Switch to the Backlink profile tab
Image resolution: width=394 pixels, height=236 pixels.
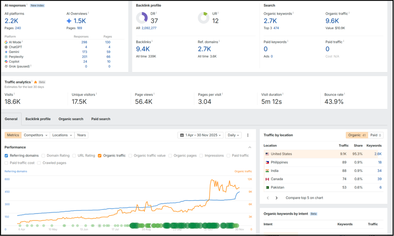click(38, 119)
